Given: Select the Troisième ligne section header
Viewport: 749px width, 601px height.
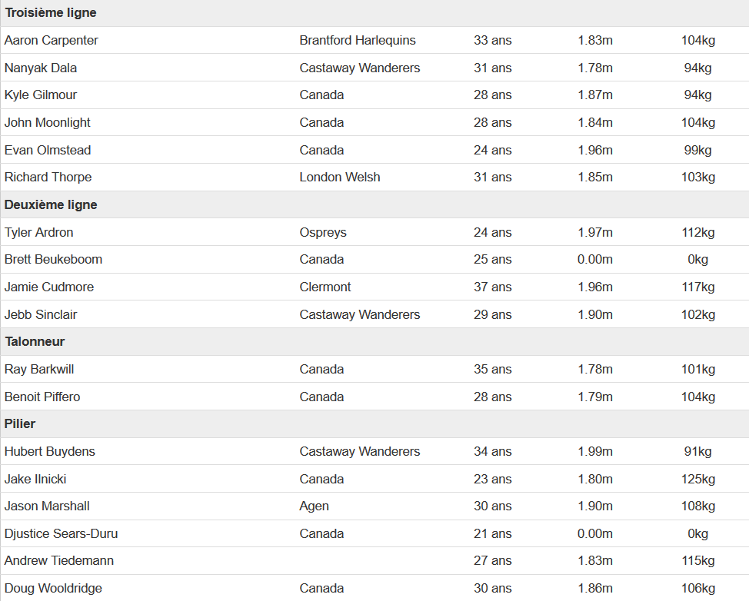Looking at the screenshot, I should coord(51,13).
